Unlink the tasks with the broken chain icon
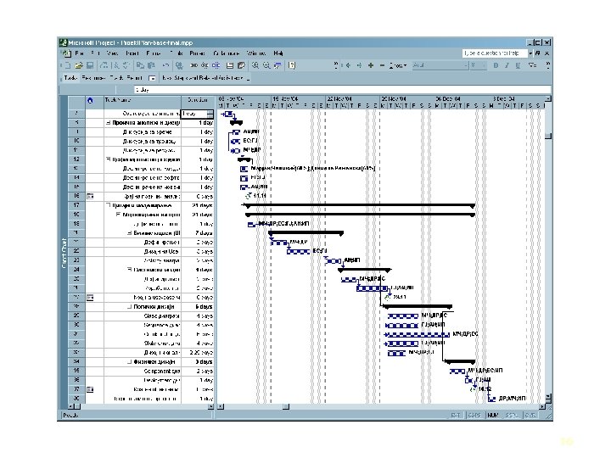611x458 pixels. [205, 65]
